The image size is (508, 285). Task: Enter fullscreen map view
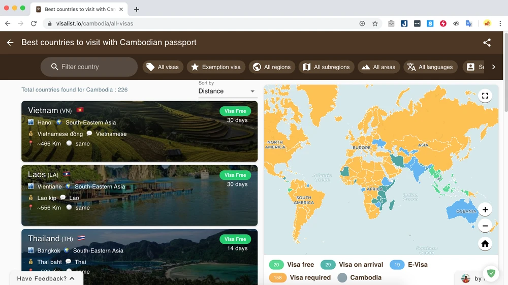coord(485,96)
